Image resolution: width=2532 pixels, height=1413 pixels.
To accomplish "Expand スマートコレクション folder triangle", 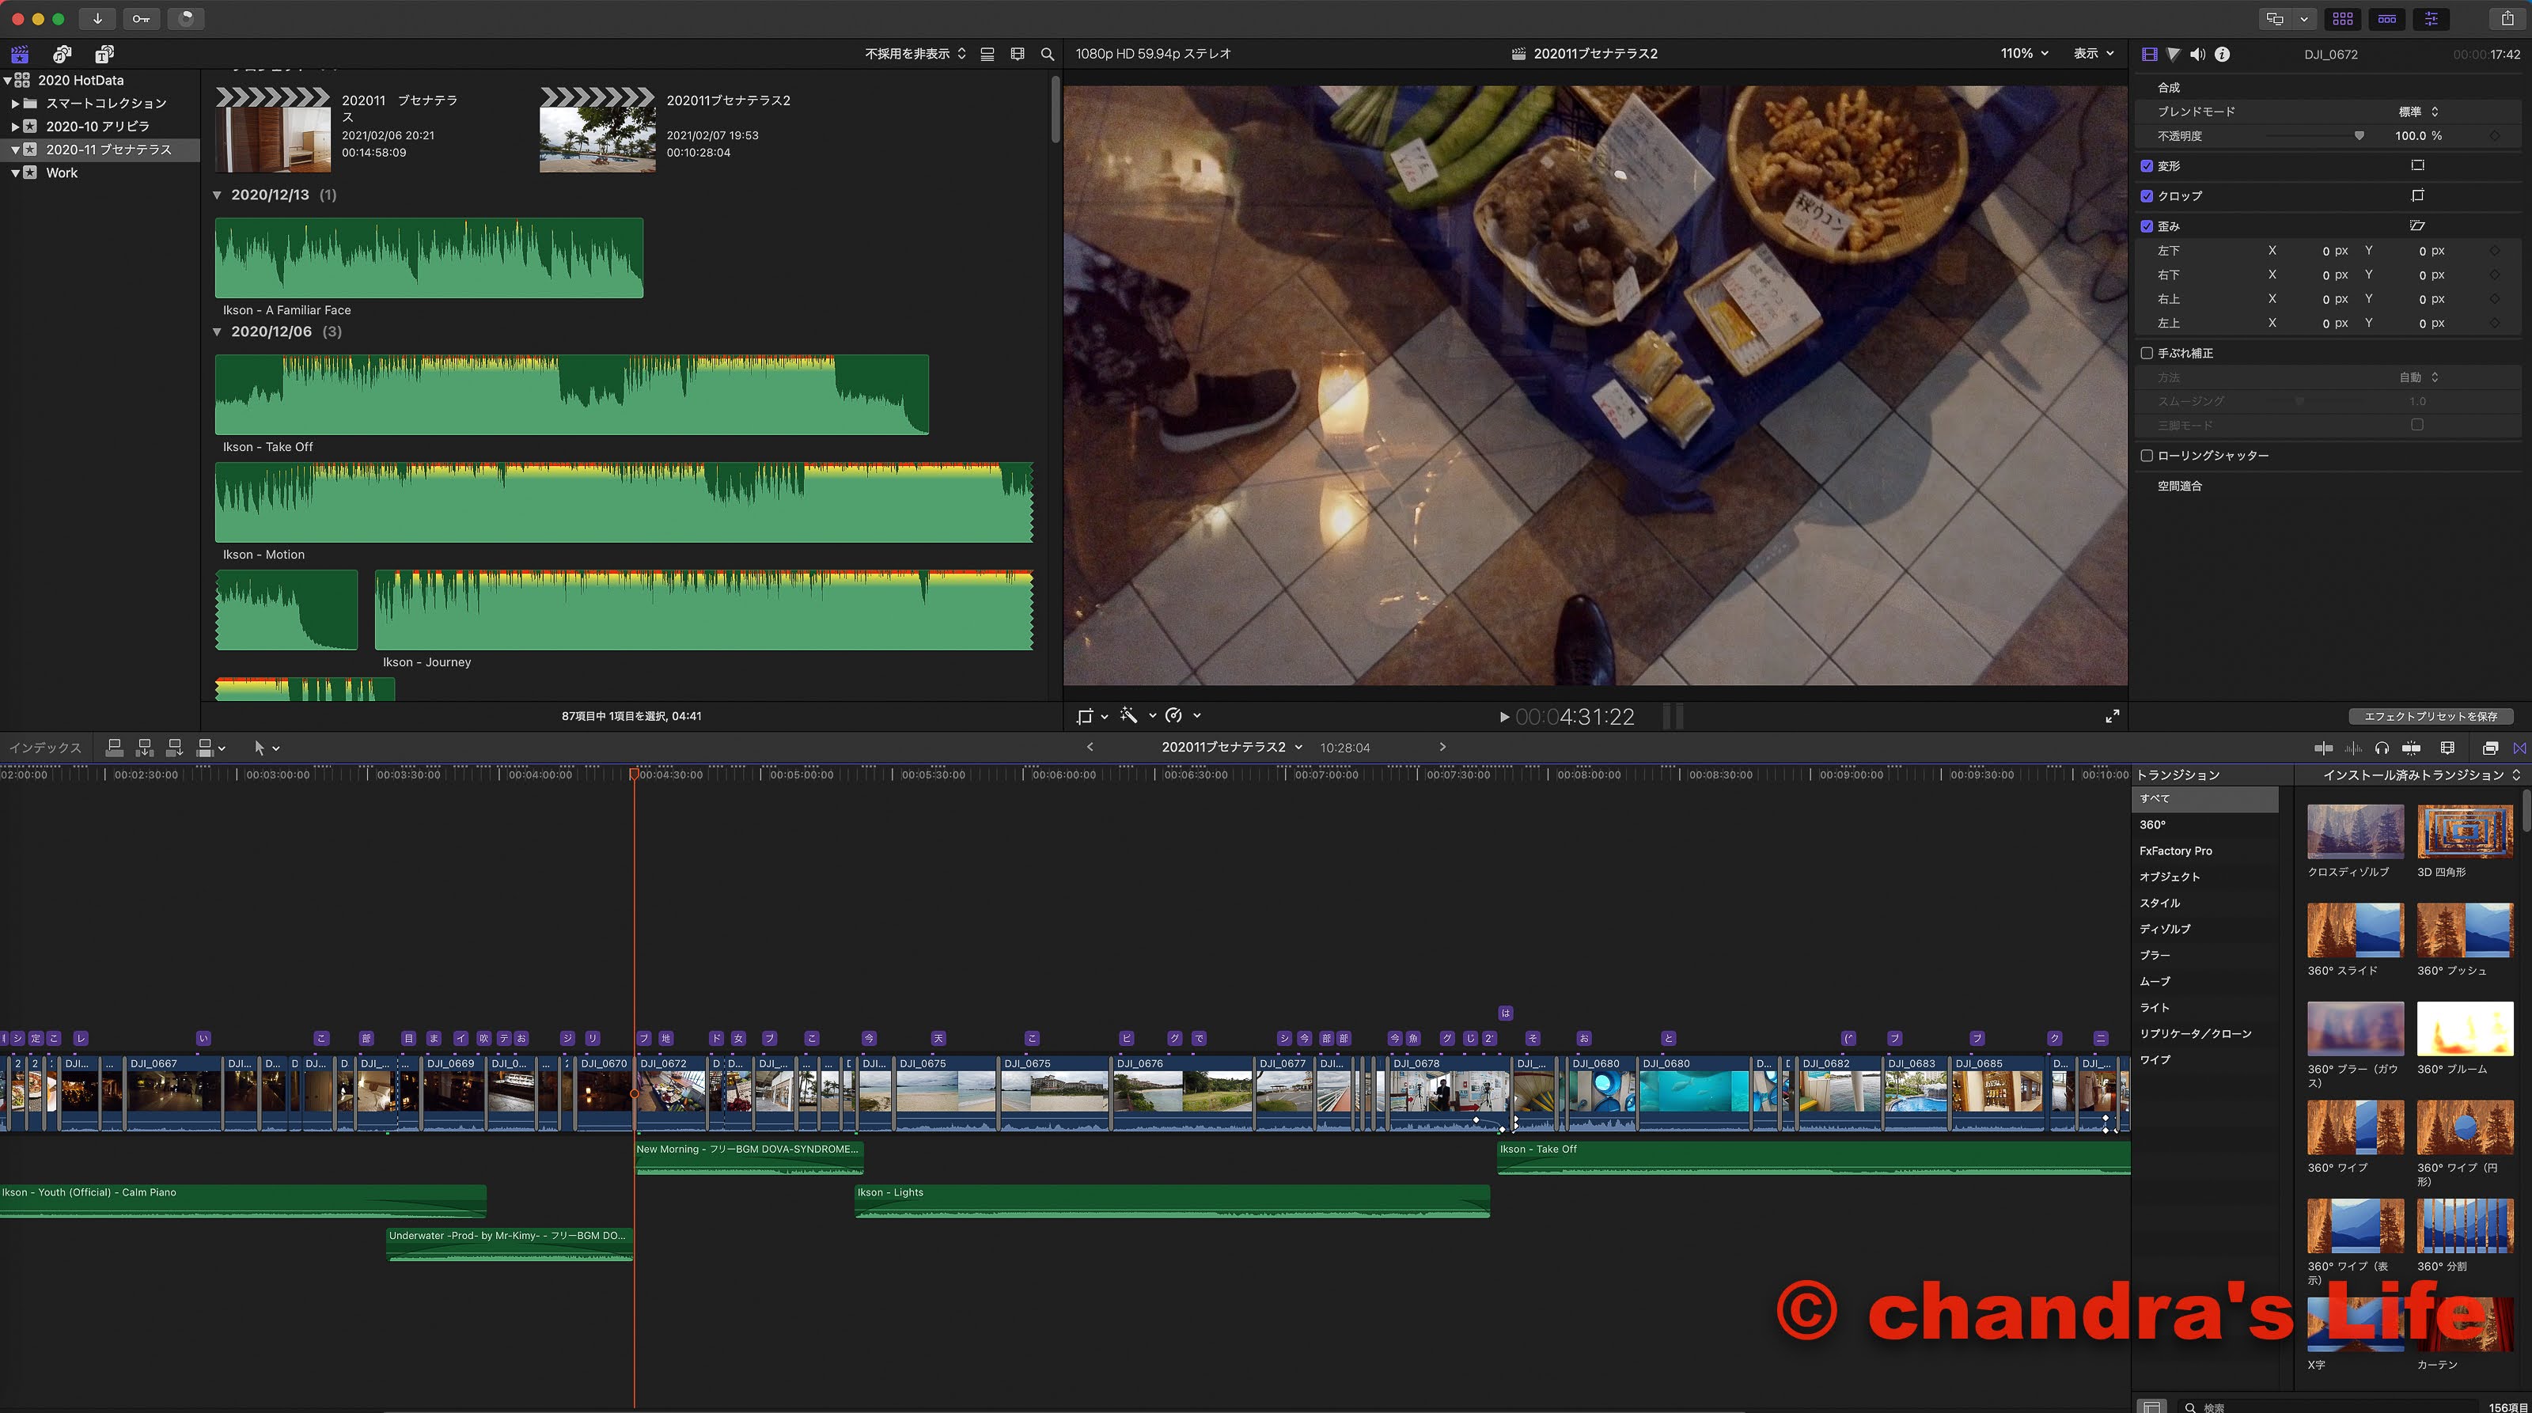I will point(15,103).
